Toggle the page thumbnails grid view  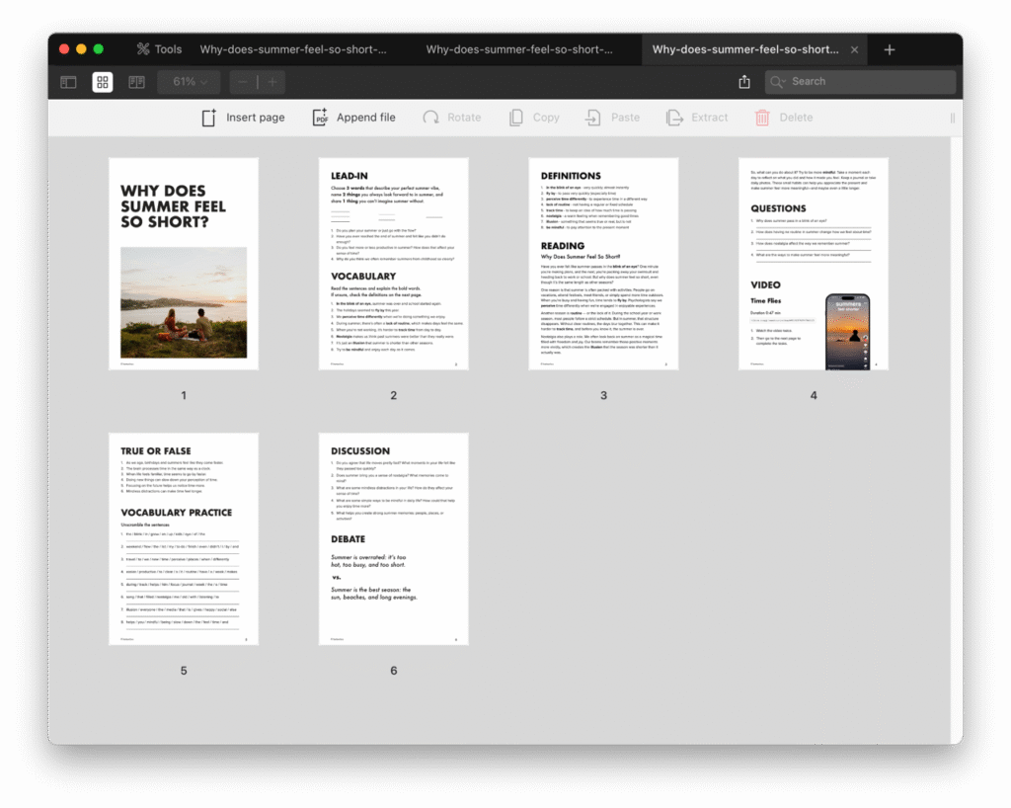(103, 82)
